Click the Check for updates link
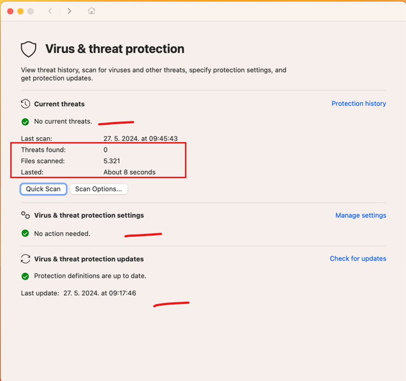Image resolution: width=406 pixels, height=381 pixels. coord(358,259)
